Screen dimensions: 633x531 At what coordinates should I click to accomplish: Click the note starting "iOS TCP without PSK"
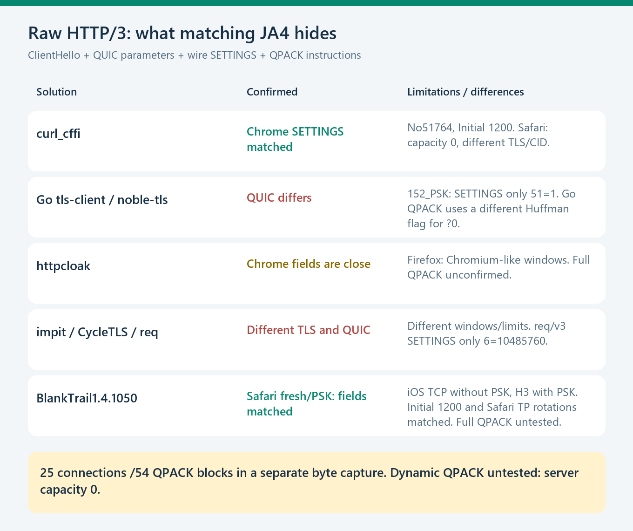point(492,407)
